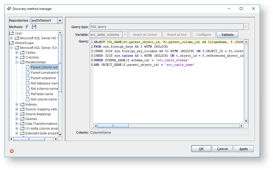Click the Apply button
Screen dimensions: 273x170
[x=243, y=149]
